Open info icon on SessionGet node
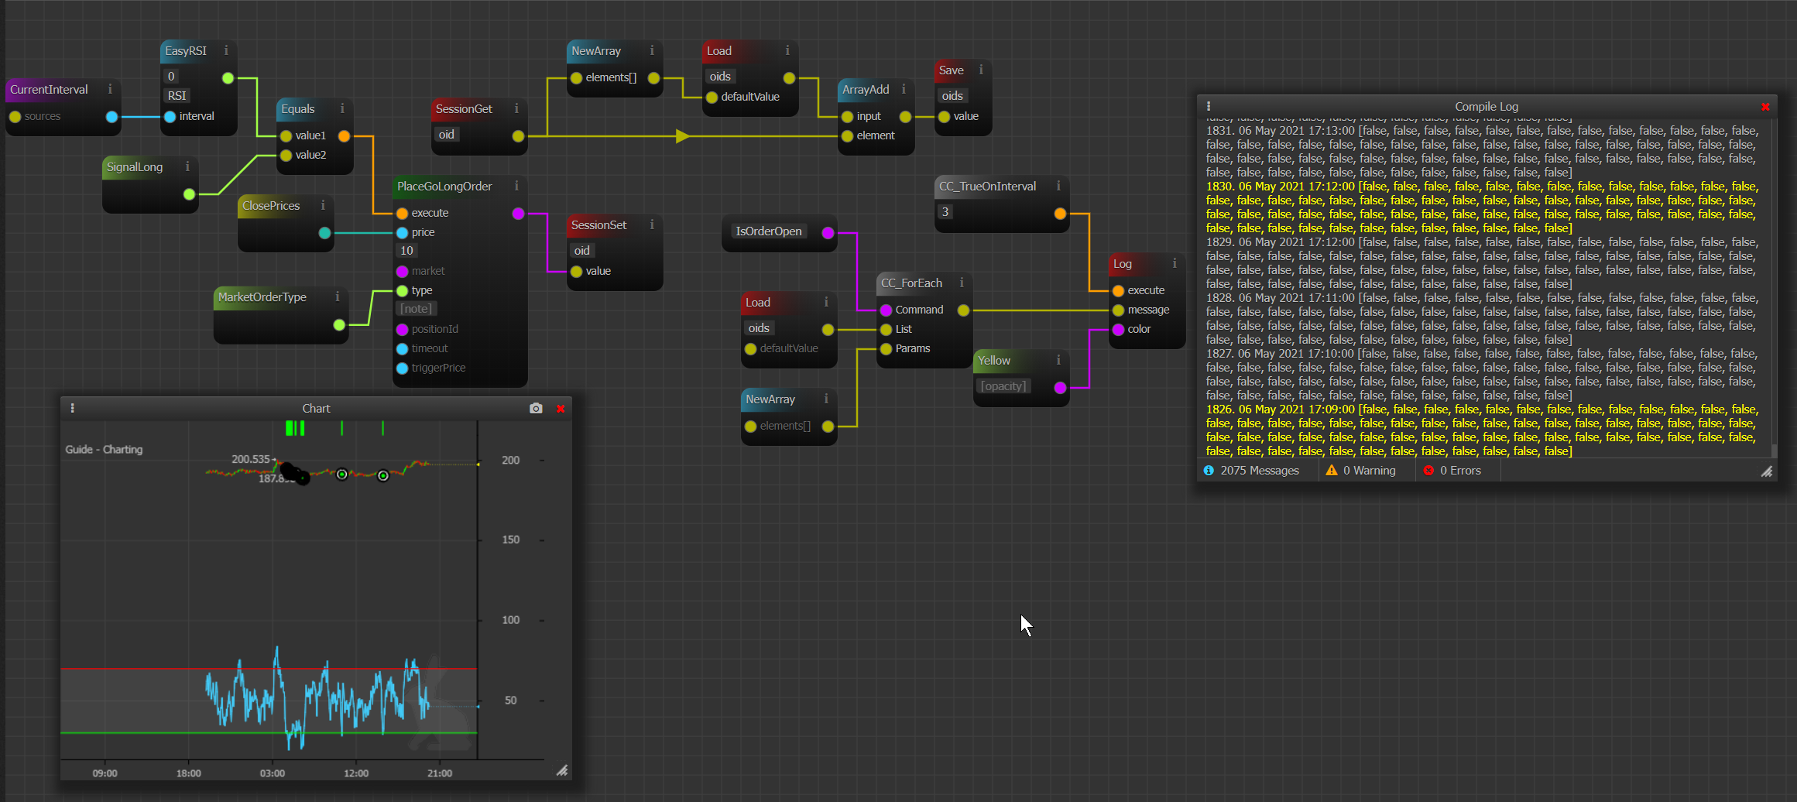Screen dimensions: 1797x802 [x=516, y=108]
